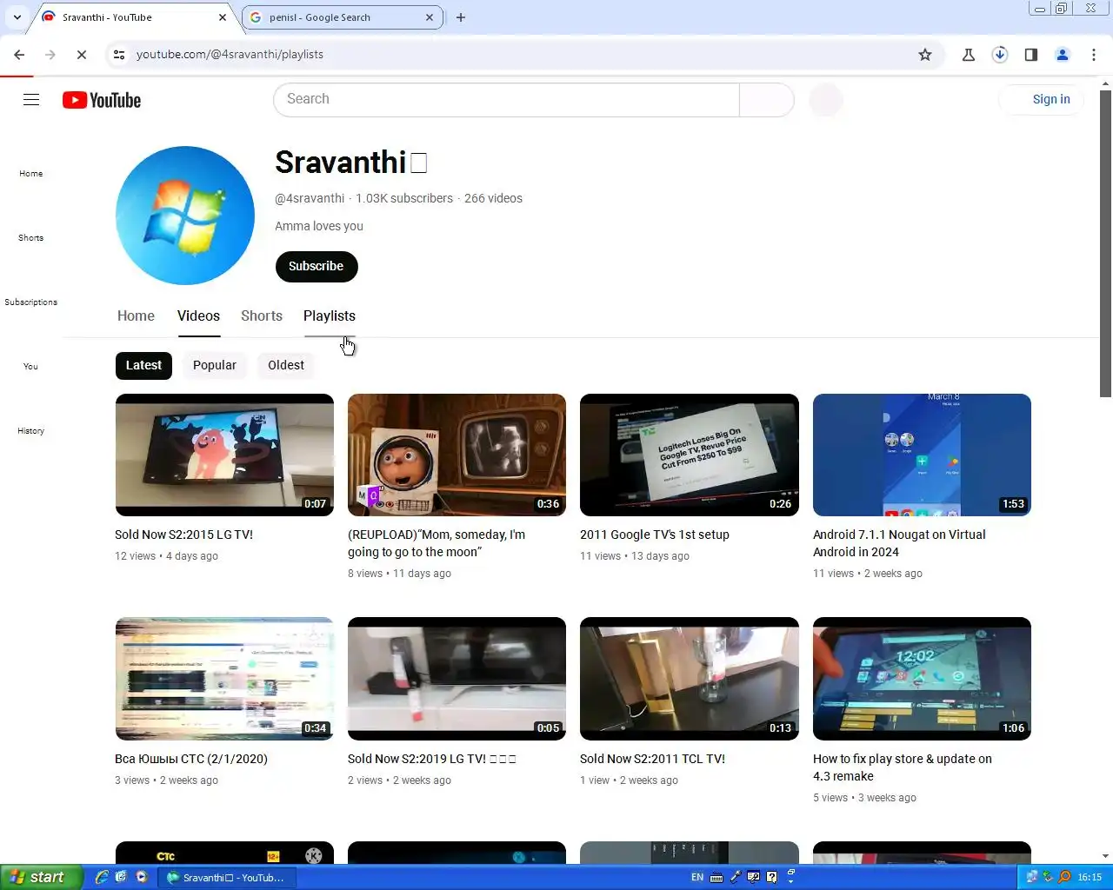The image size is (1113, 890).
Task: Focus the YouTube Search field
Action: [x=506, y=100]
